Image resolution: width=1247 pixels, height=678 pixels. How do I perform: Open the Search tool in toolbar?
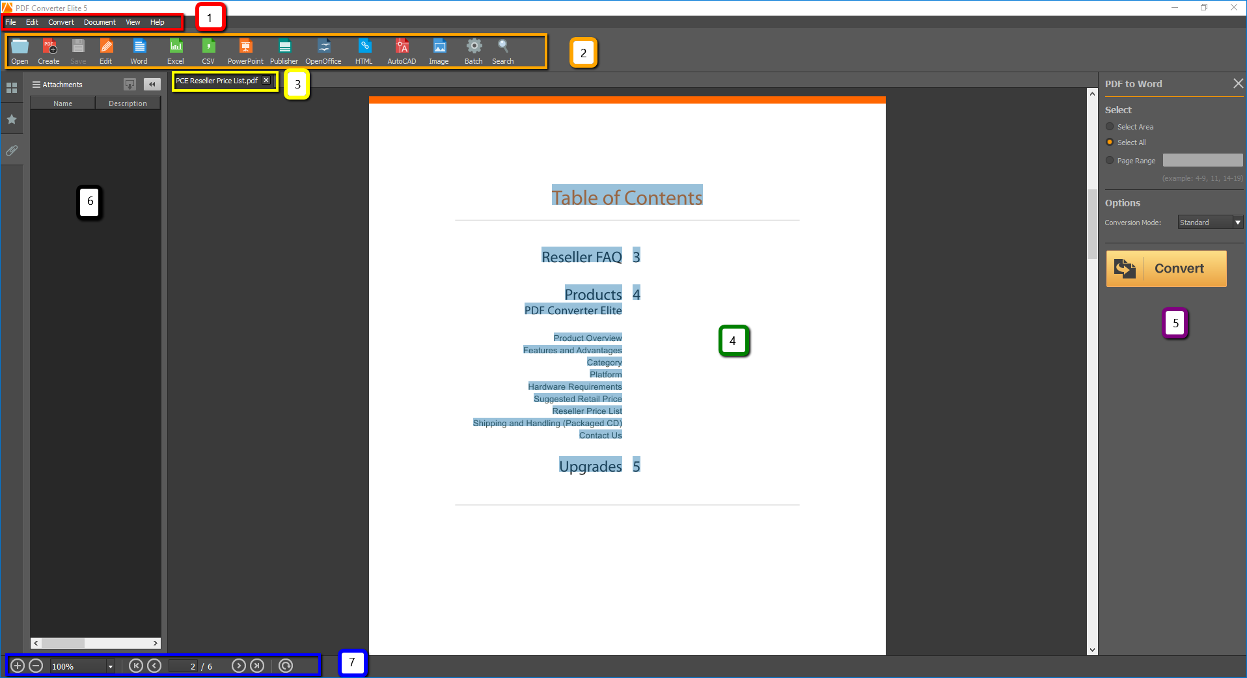[503, 51]
